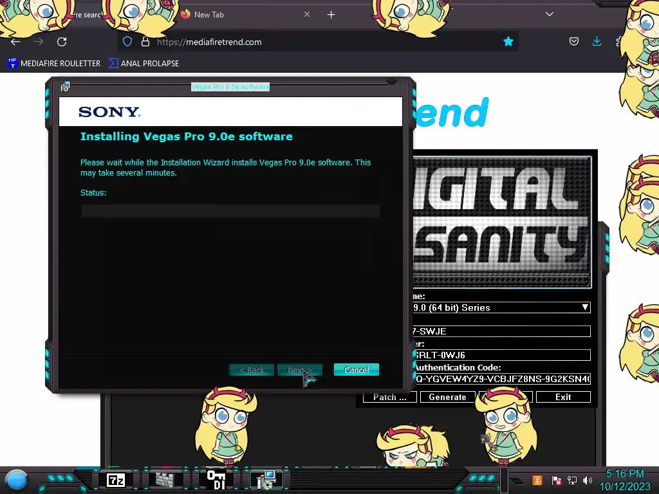This screenshot has width=659, height=494.
Task: Open the network tray icon
Action: tap(572, 480)
